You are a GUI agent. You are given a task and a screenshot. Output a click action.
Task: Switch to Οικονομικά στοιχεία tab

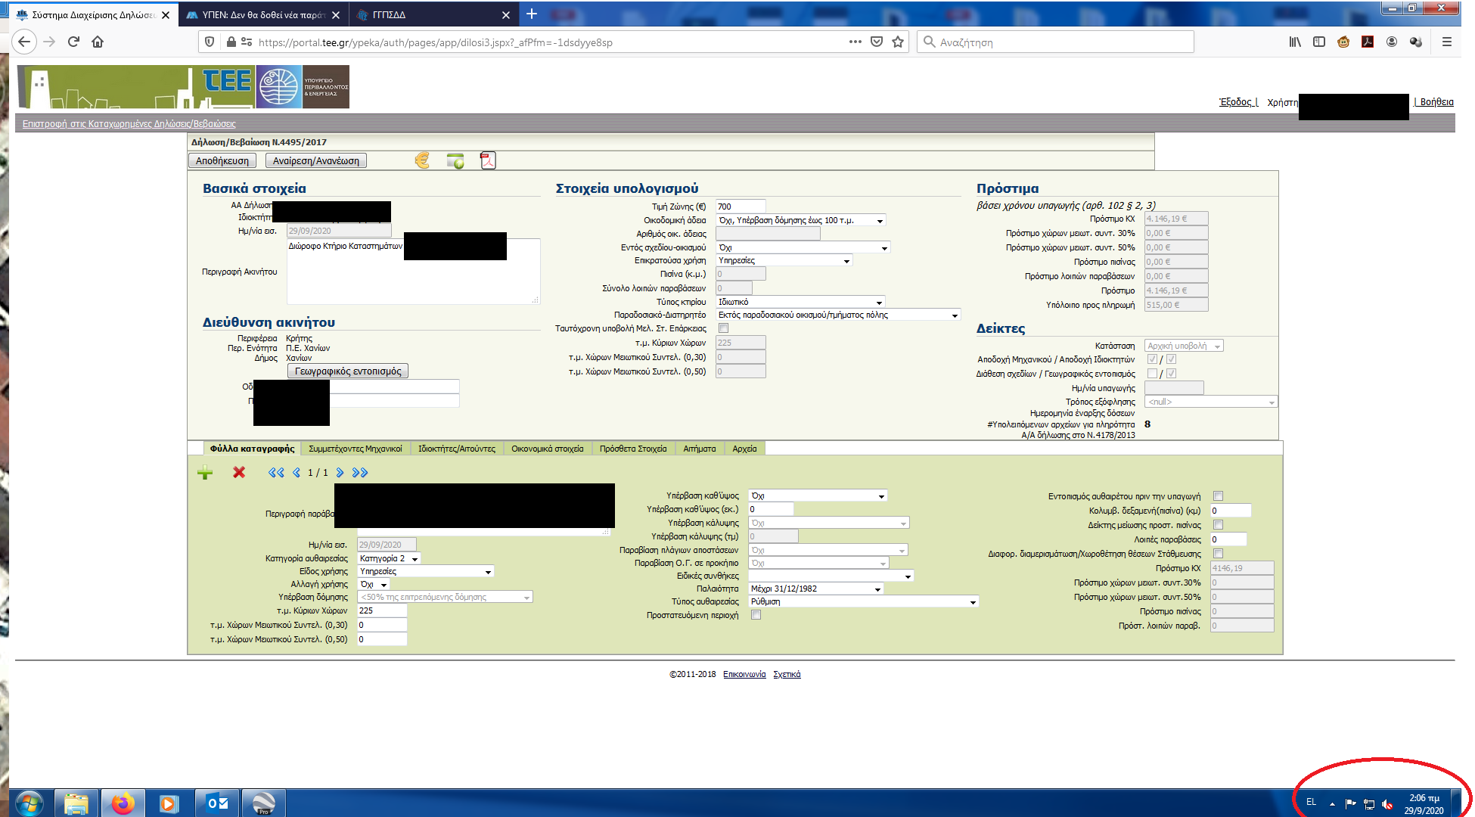coord(547,449)
